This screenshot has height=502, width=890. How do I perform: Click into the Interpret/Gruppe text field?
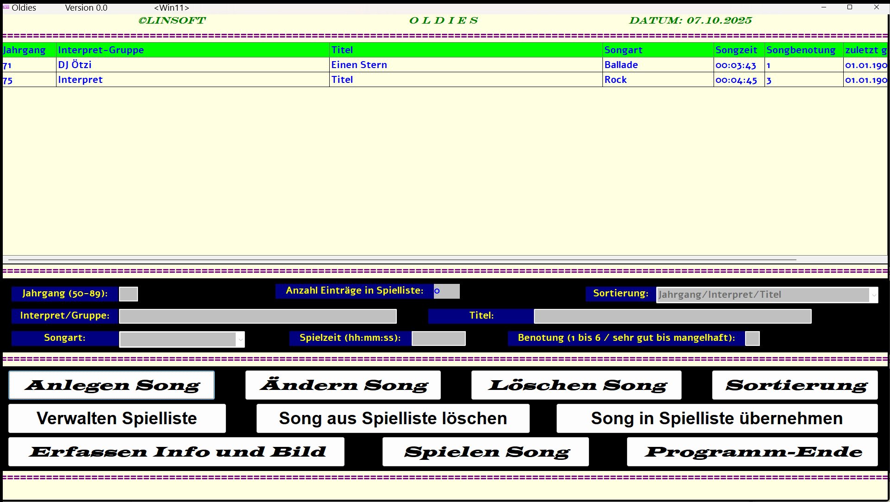[x=257, y=316]
